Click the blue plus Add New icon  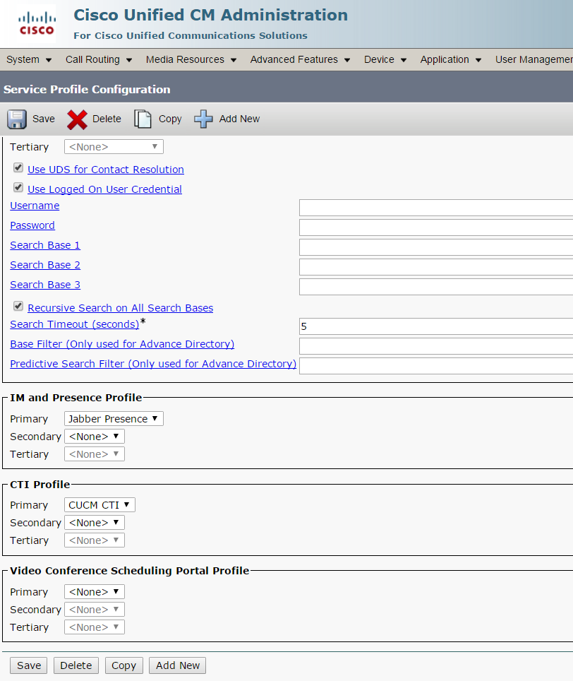(203, 119)
